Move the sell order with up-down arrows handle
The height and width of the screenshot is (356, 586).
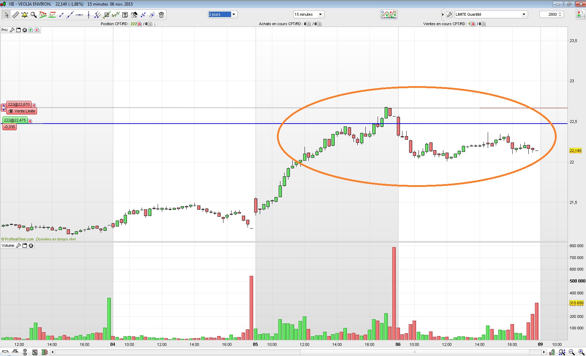pos(4,107)
